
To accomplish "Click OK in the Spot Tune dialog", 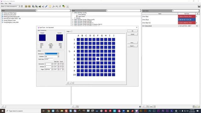I will (133, 31).
